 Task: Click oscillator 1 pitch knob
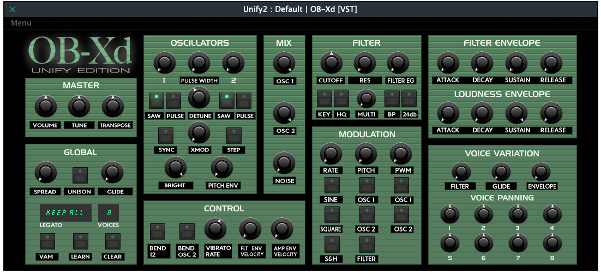point(165,63)
